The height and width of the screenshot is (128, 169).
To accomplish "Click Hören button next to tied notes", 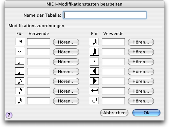I will 141,101.
